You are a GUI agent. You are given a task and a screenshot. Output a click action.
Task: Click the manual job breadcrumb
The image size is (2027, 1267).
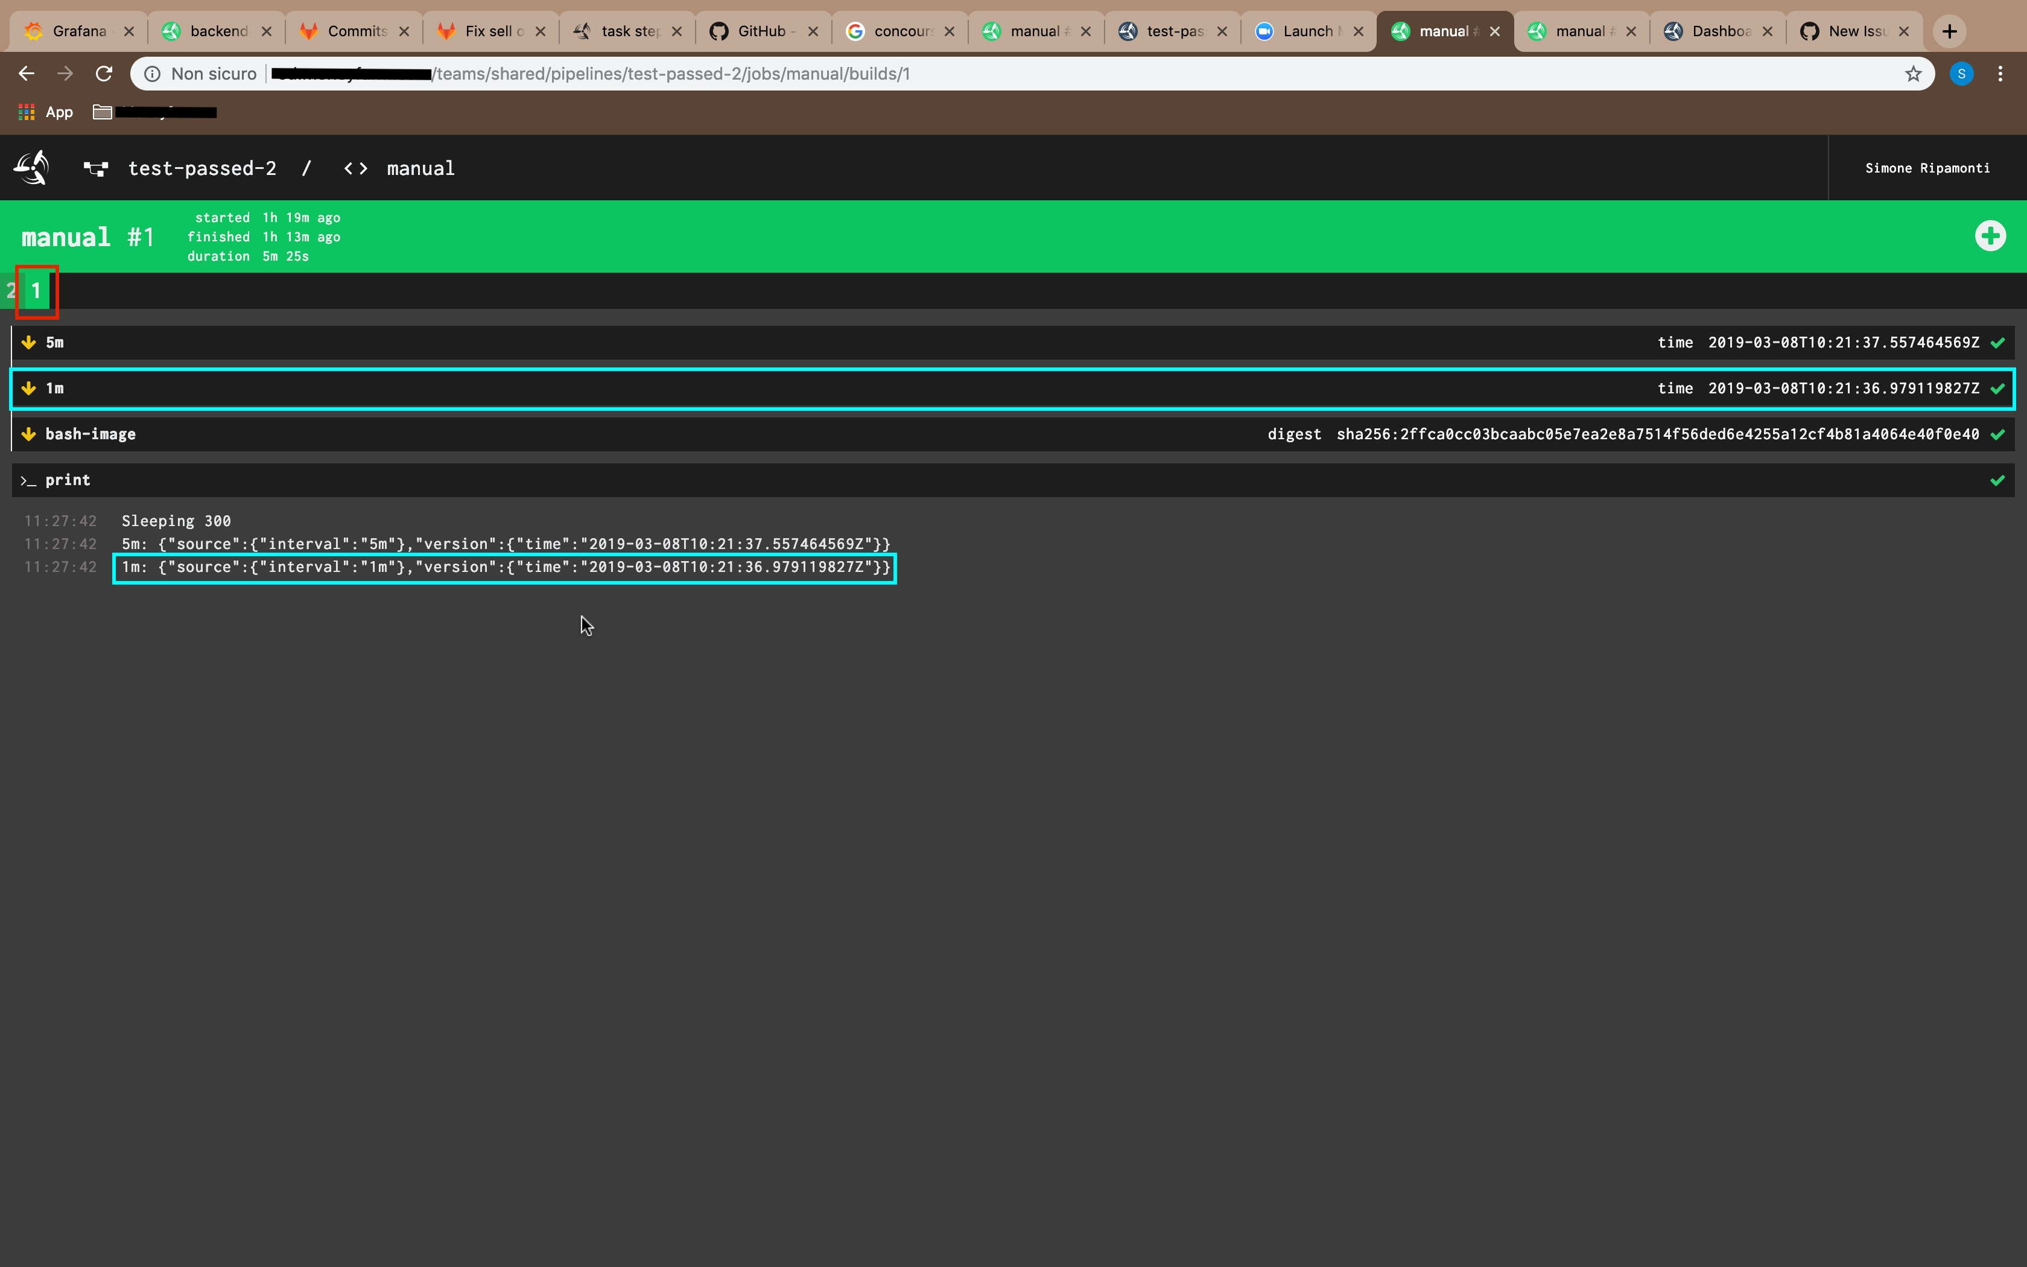420,168
